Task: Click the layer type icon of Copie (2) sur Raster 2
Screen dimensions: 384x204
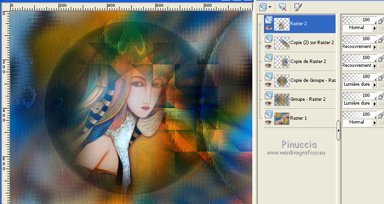Action: tap(269, 38)
